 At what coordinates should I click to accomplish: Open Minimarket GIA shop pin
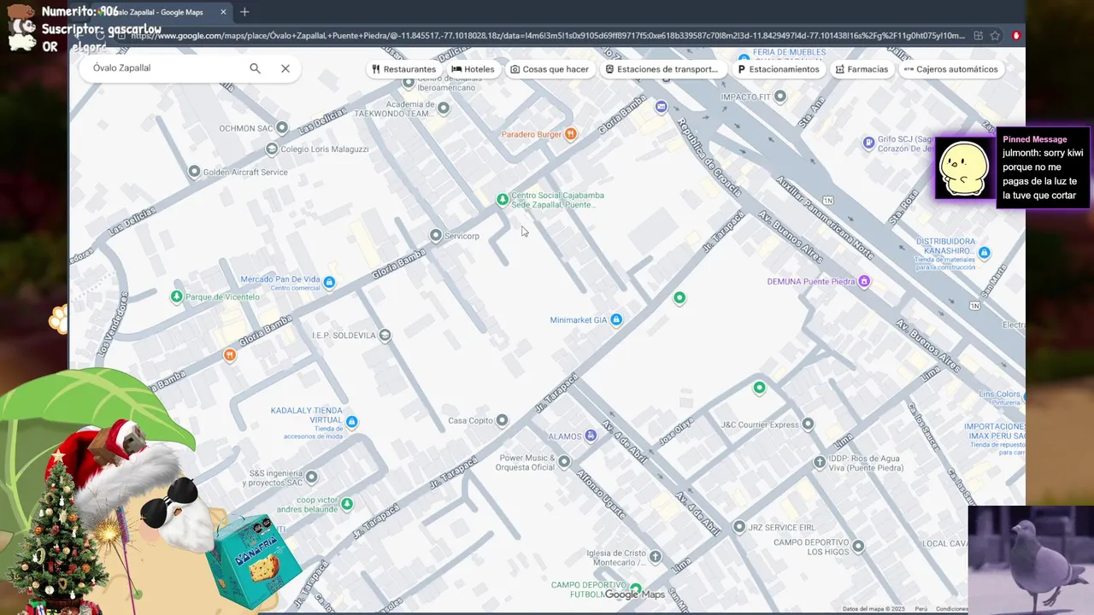616,319
